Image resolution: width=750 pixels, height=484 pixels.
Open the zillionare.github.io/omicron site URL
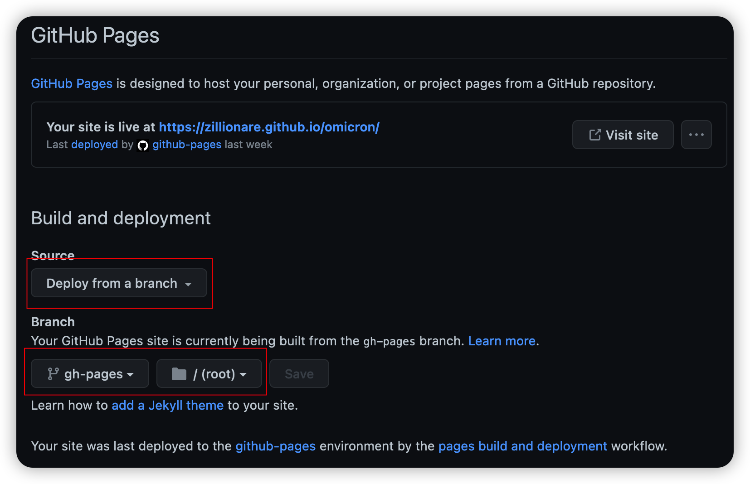269,127
